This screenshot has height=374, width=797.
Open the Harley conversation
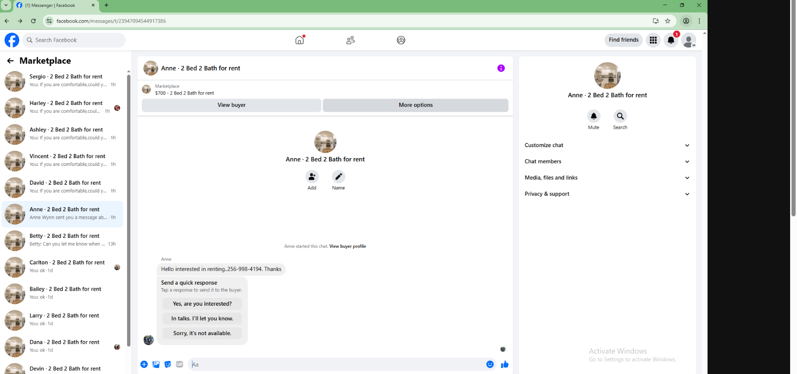click(62, 108)
